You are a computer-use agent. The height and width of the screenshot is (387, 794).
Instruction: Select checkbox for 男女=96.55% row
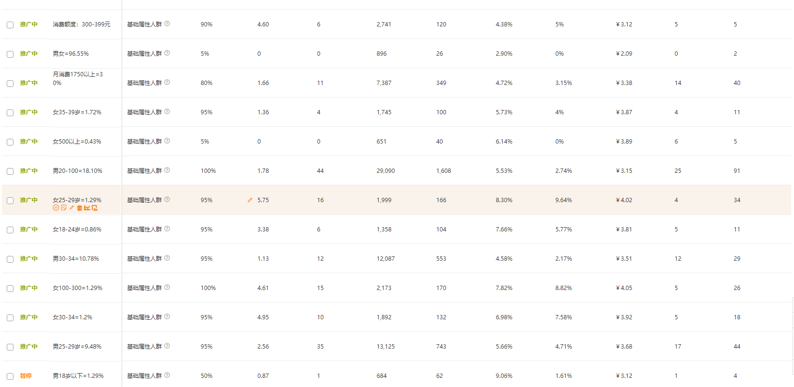(10, 54)
